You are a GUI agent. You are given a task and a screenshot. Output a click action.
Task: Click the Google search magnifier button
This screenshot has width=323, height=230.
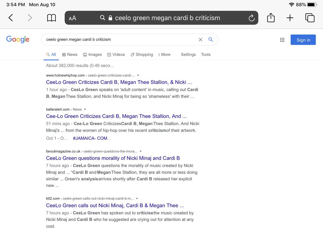(211, 39)
